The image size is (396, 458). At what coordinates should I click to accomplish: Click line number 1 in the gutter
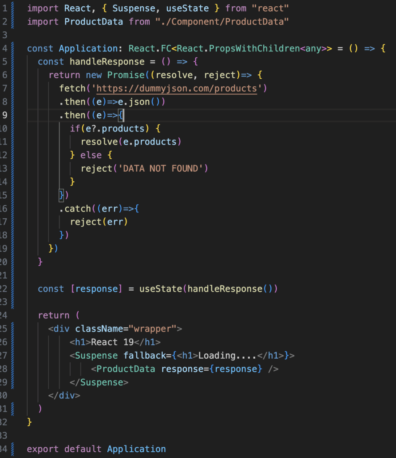4,8
